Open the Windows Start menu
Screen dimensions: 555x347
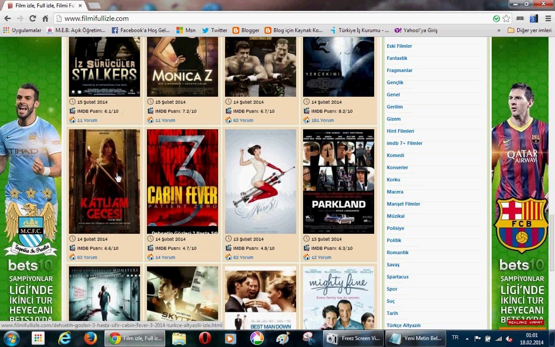pyautogui.click(x=12, y=338)
